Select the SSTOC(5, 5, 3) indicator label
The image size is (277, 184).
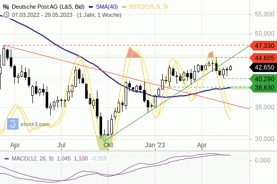(149, 7)
